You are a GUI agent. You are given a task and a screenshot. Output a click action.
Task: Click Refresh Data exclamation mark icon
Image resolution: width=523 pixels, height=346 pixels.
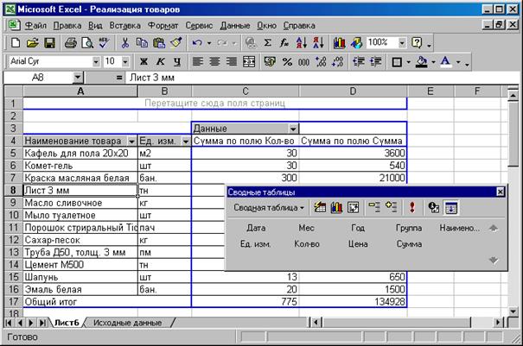(x=413, y=207)
